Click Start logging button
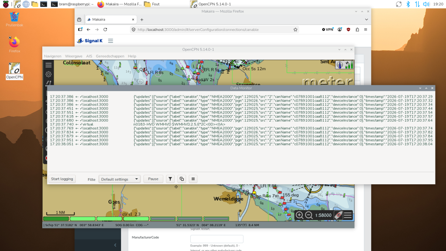The image size is (446, 251). pyautogui.click(x=62, y=179)
